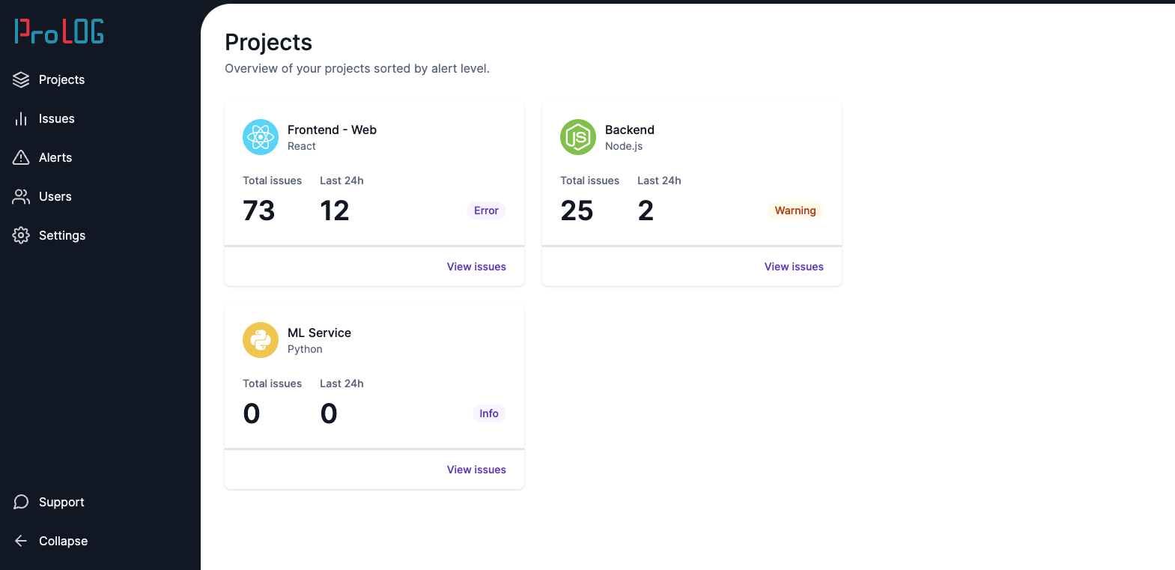View issues for ML Service
Viewport: 1175px width, 570px height.
pyautogui.click(x=476, y=470)
